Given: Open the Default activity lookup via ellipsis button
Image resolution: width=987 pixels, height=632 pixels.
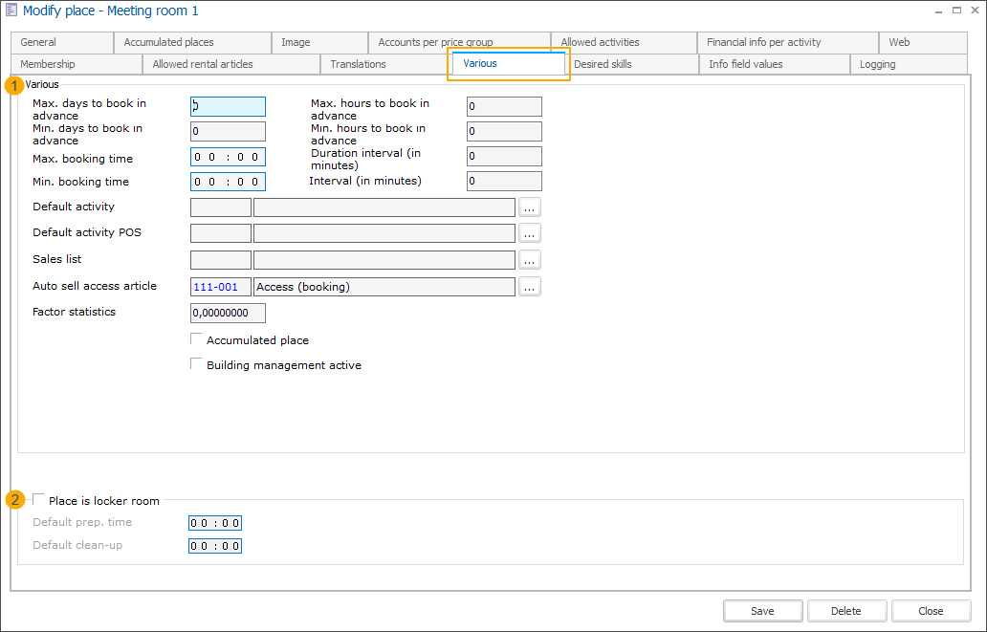Looking at the screenshot, I should point(529,207).
